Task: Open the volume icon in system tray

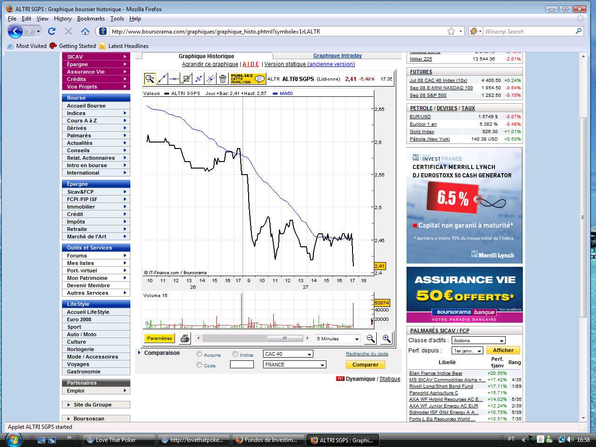Action: pyautogui.click(x=571, y=440)
